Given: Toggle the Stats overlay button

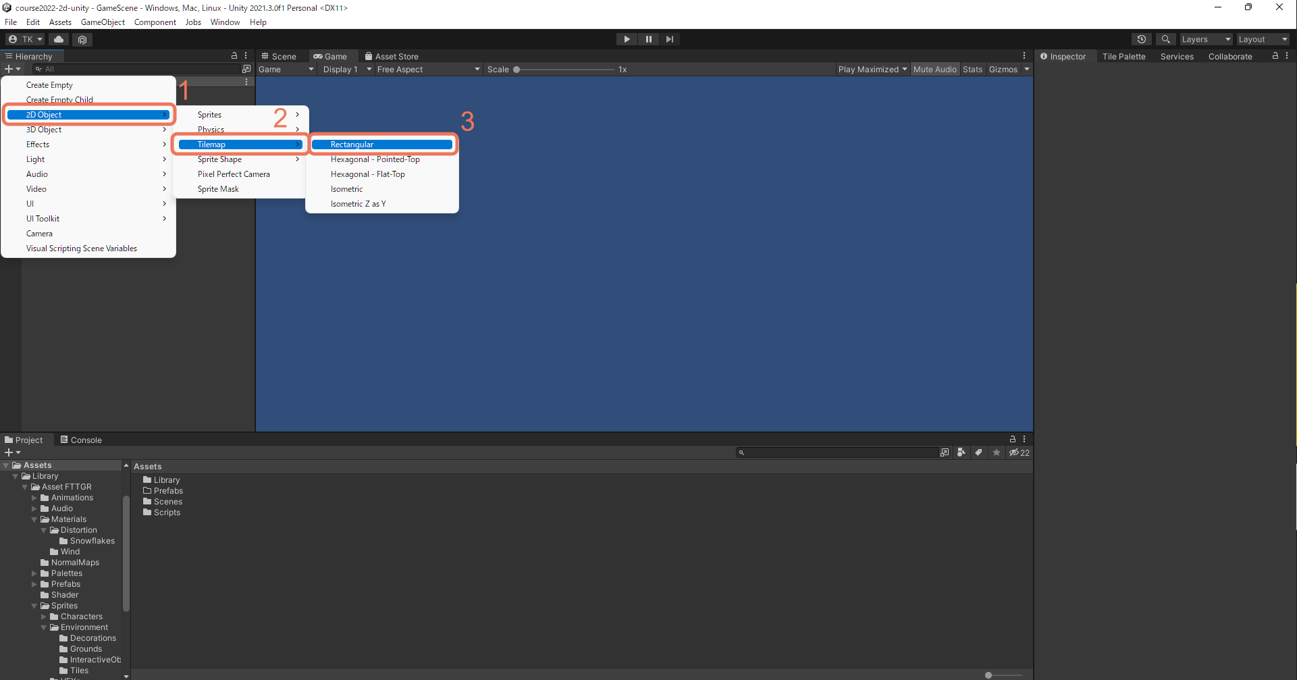Looking at the screenshot, I should (972, 69).
